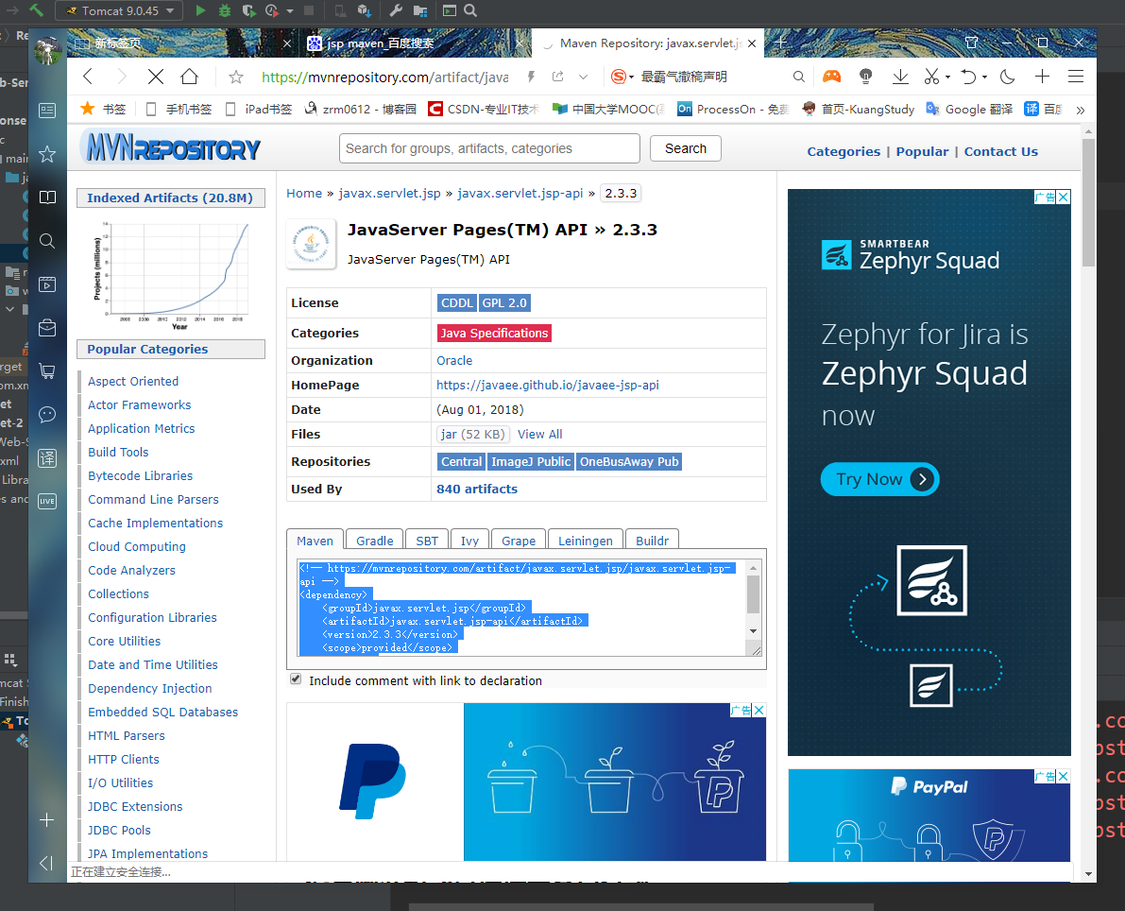Viewport: 1125px width, 911px height.
Task: Add sidebar app with plus icon
Action: (46, 820)
